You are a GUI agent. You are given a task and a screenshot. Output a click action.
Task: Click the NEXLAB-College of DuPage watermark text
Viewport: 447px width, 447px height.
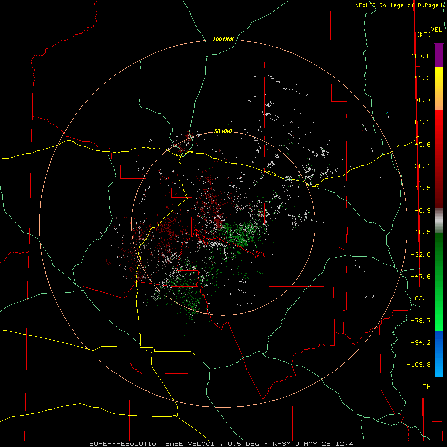coord(397,5)
